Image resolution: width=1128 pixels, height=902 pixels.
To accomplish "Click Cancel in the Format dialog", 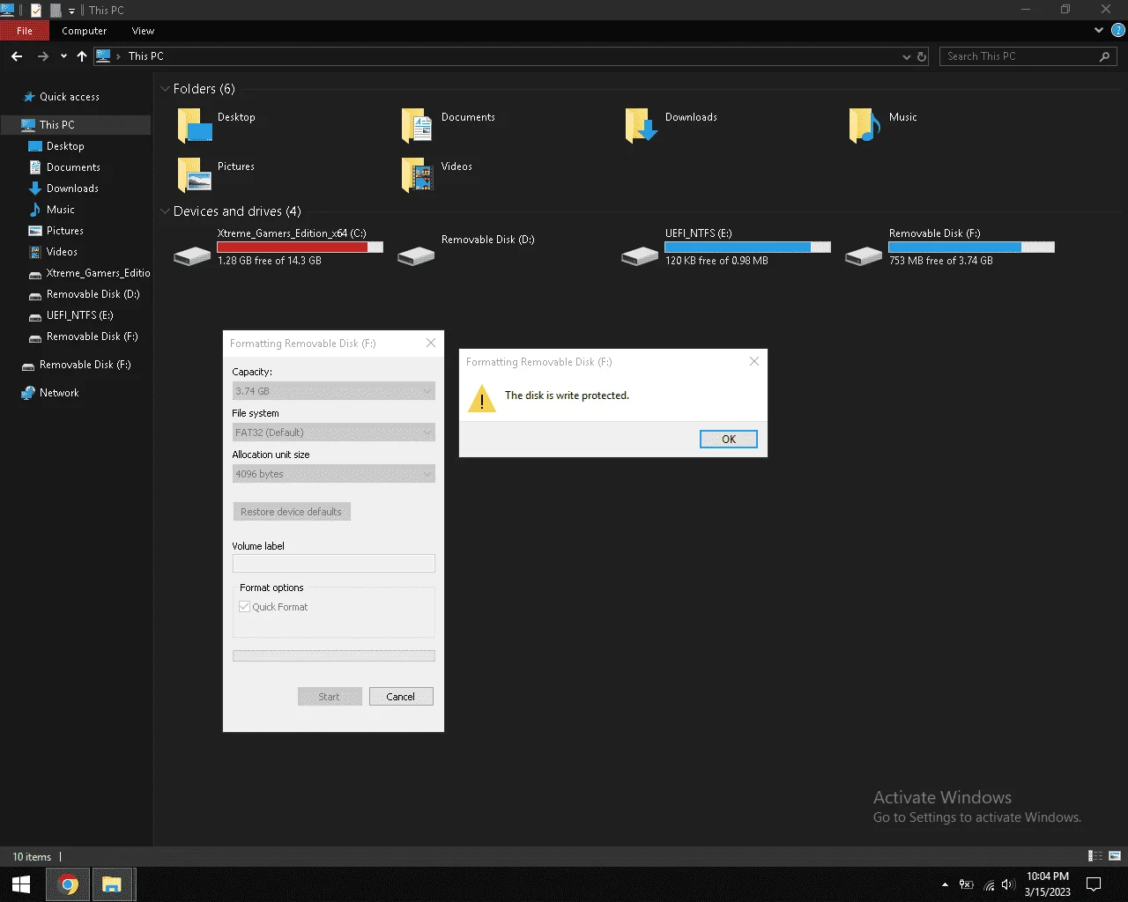I will [401, 697].
